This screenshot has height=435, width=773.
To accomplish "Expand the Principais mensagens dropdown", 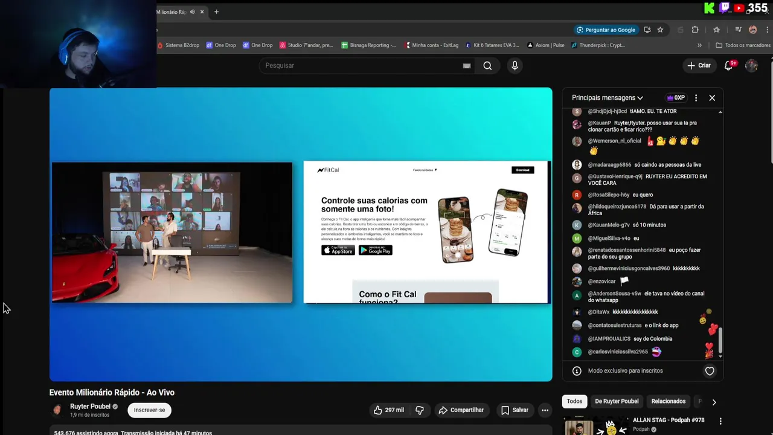I will coord(608,97).
